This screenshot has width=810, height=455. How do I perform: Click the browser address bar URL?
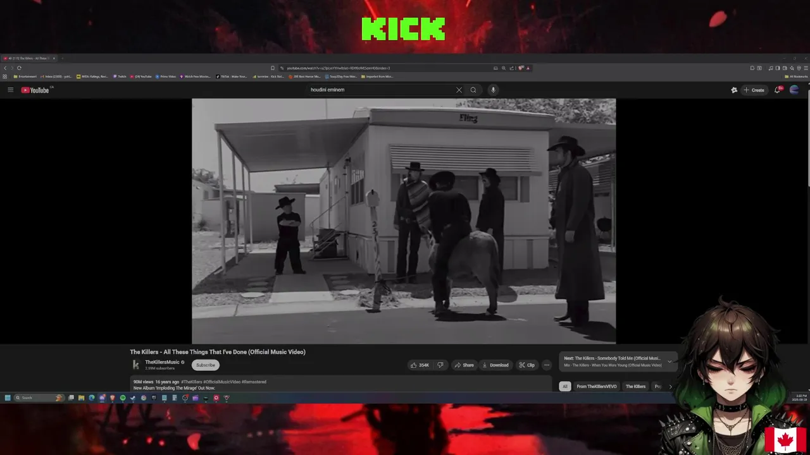(x=339, y=68)
